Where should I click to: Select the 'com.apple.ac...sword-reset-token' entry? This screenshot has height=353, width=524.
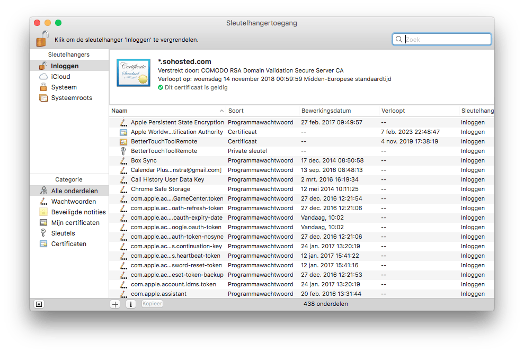[301, 265]
